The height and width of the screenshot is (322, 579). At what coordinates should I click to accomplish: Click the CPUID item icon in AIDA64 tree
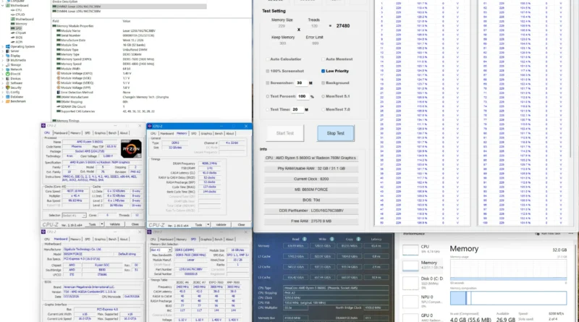13,14
